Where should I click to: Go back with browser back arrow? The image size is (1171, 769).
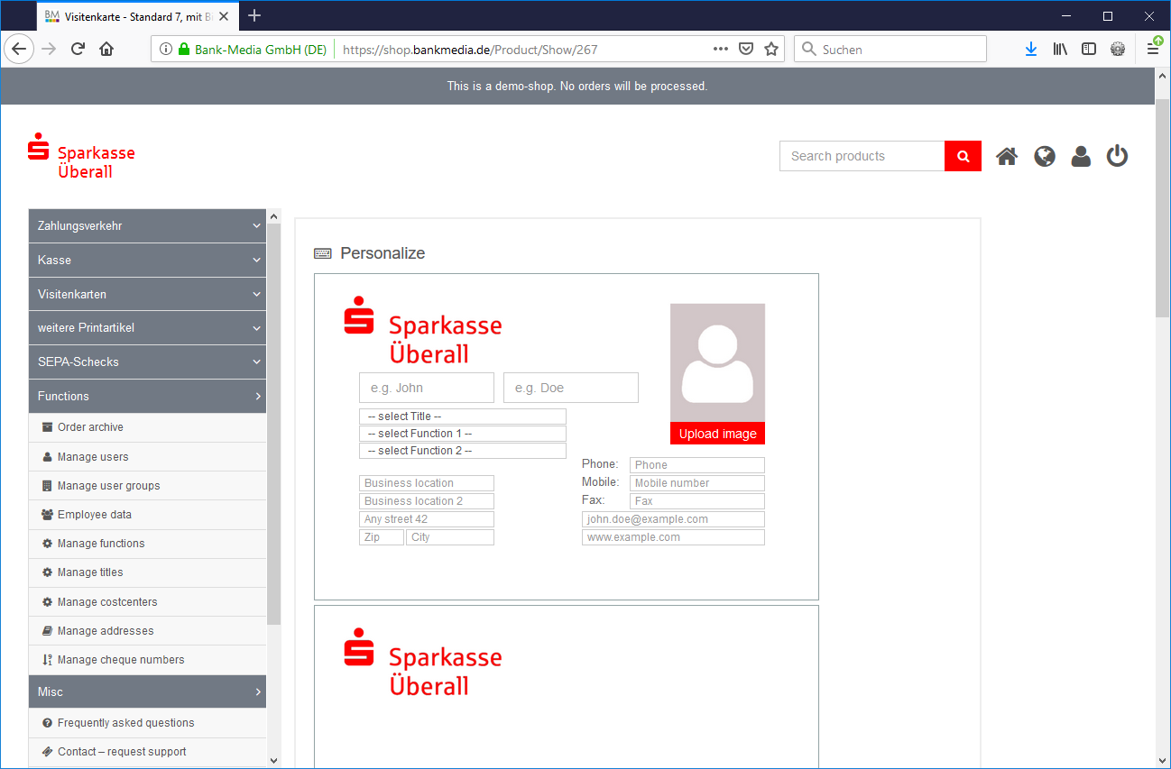tap(19, 50)
